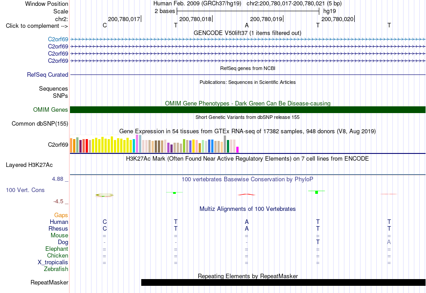The width and height of the screenshot is (426, 293).
Task: Click the Human species label
Action: click(59, 222)
